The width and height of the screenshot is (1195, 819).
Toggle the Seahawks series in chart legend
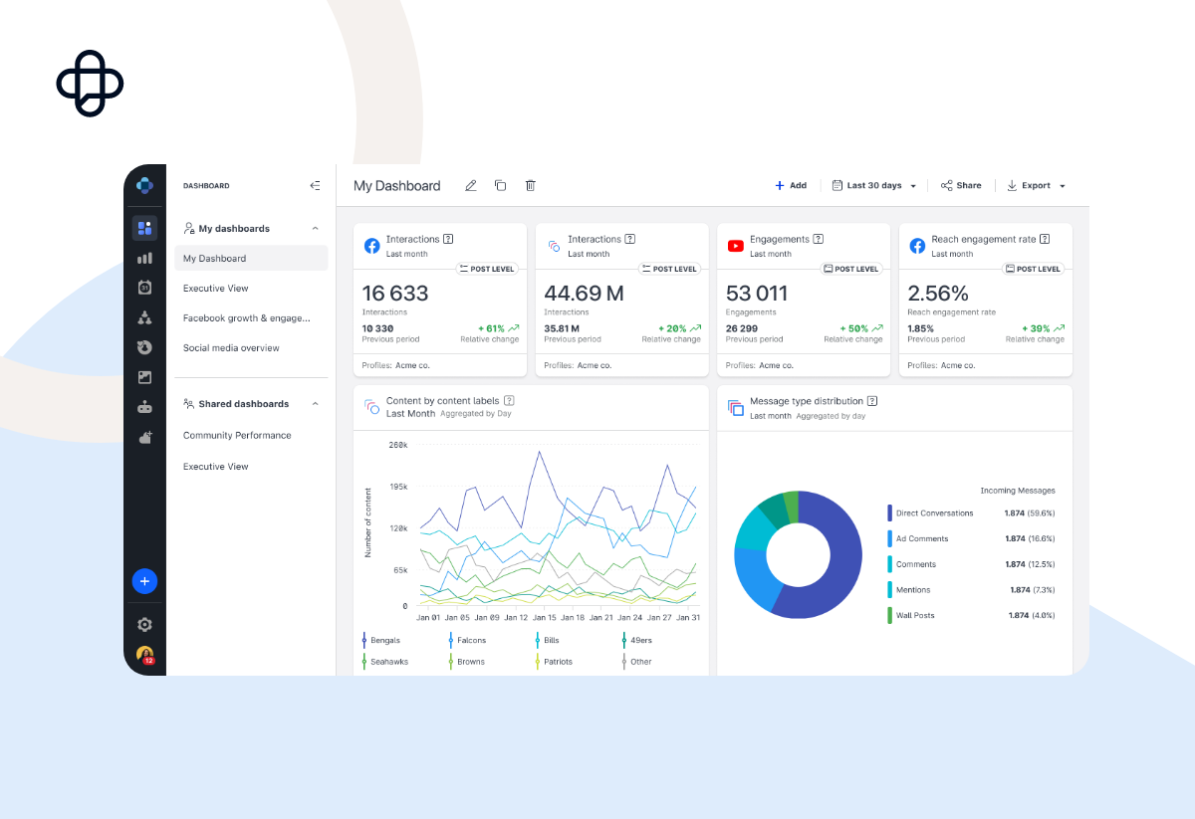click(x=388, y=662)
